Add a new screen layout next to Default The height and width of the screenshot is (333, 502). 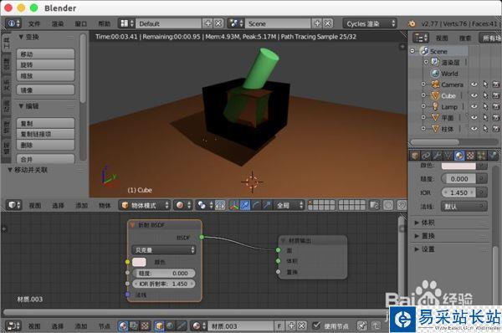click(x=208, y=23)
